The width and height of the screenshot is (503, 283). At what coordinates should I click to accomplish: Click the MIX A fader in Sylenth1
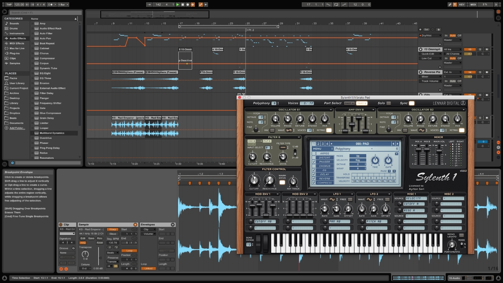coord(418,149)
